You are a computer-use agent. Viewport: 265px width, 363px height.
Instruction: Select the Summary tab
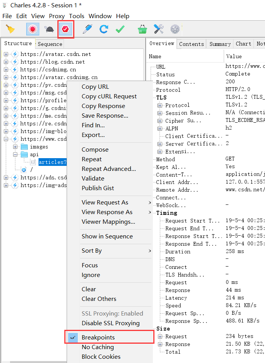[x=220, y=44]
